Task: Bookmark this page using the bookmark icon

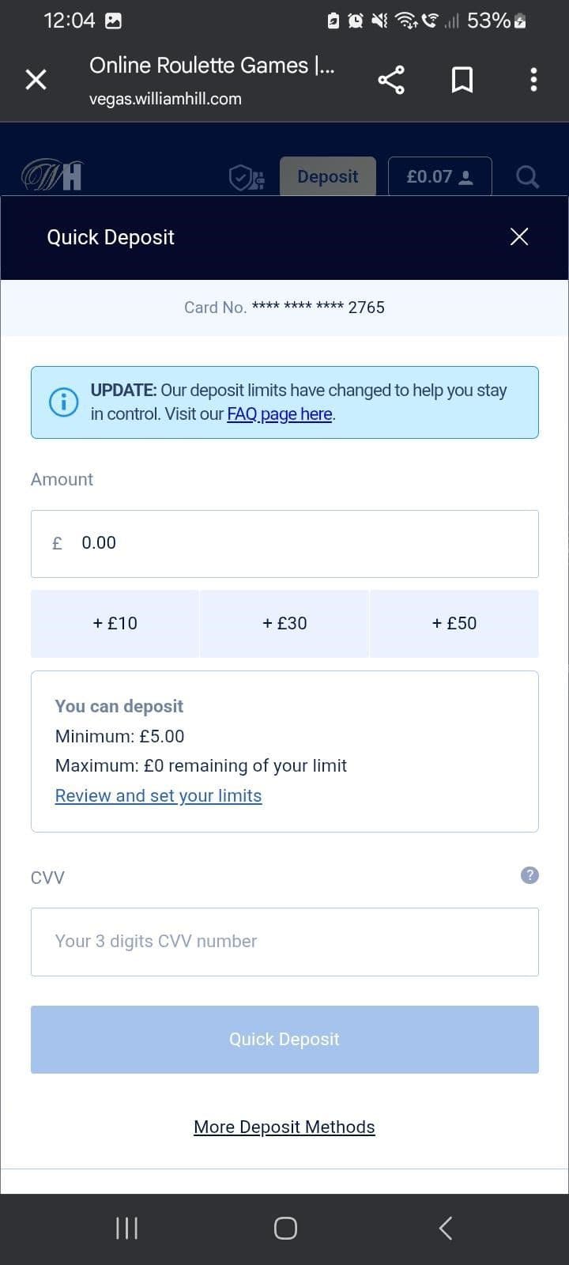Action: pyautogui.click(x=462, y=79)
